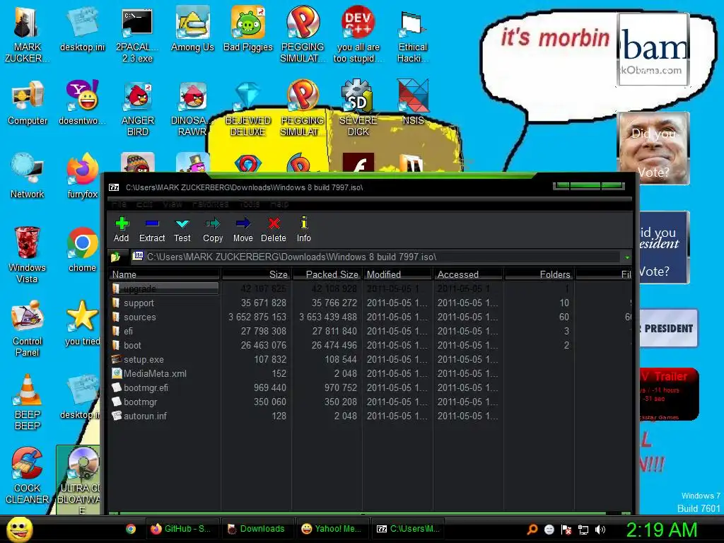Open the Favorites menu in 7-Zip
Image resolution: width=724 pixels, height=543 pixels.
210,204
